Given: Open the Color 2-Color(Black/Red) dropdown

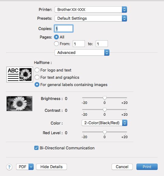Looking at the screenshot, I should [105, 123].
